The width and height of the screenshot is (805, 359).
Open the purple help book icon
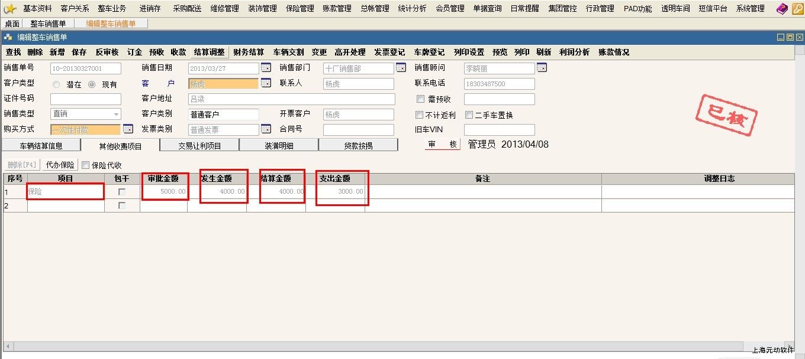point(782,9)
